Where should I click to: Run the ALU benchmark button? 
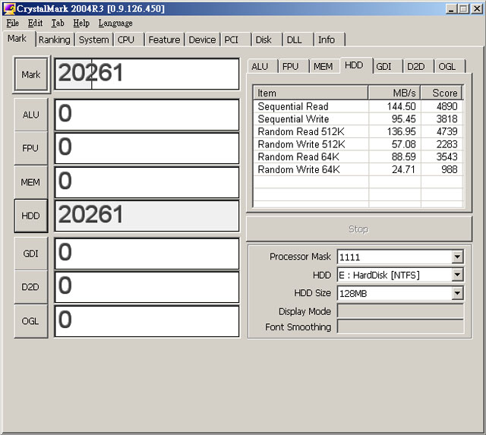[x=30, y=115]
